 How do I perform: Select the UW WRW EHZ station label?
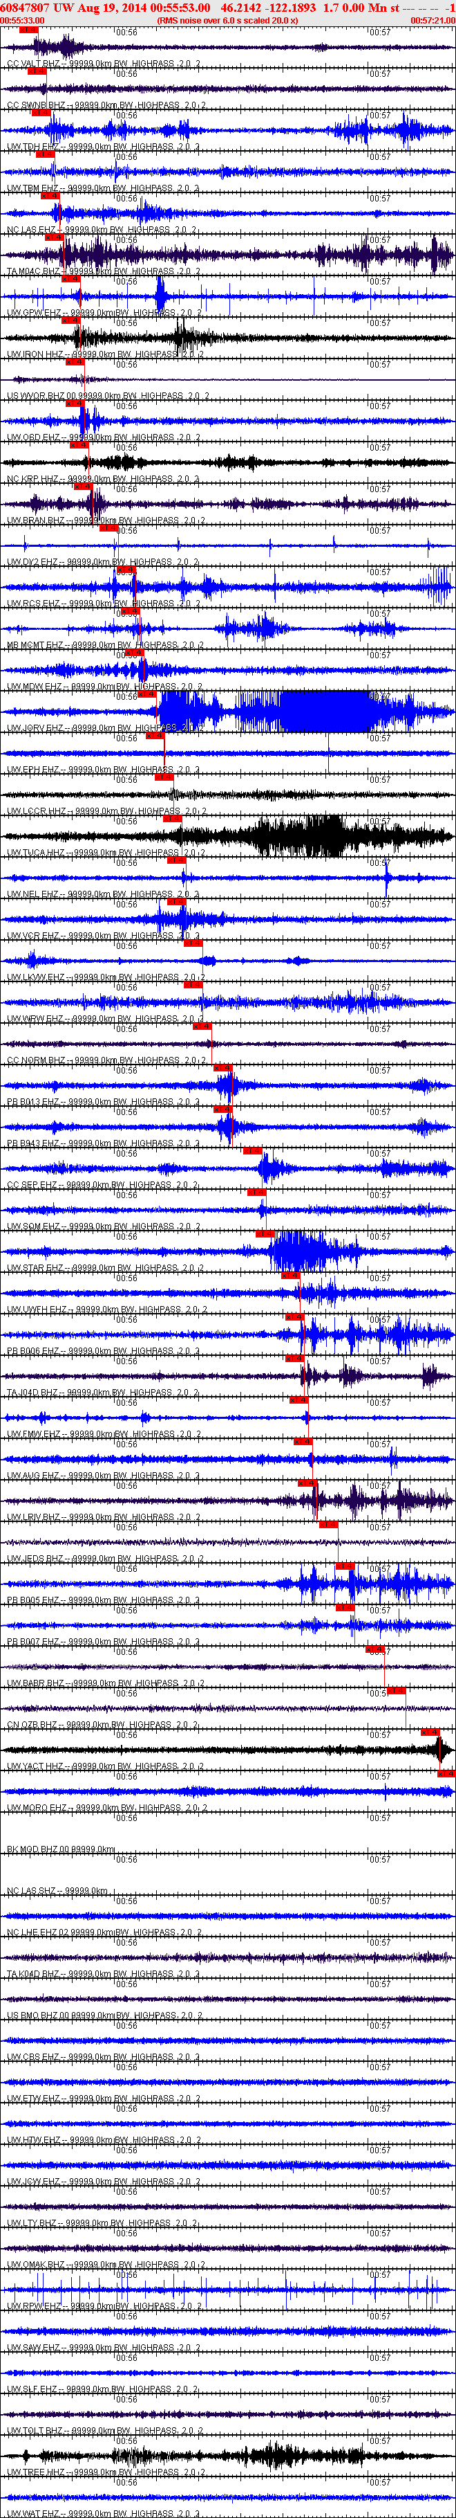click(x=104, y=1019)
